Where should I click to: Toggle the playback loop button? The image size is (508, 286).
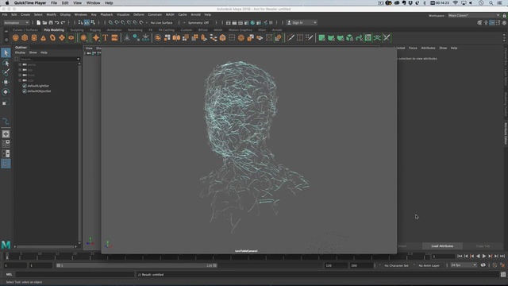click(483, 265)
